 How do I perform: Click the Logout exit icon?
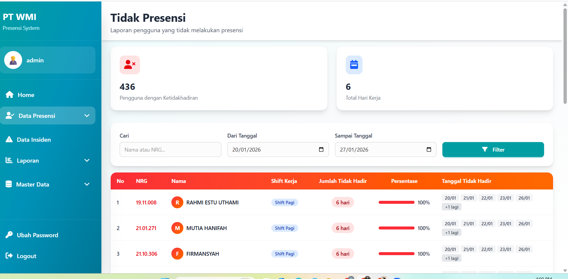pos(9,256)
